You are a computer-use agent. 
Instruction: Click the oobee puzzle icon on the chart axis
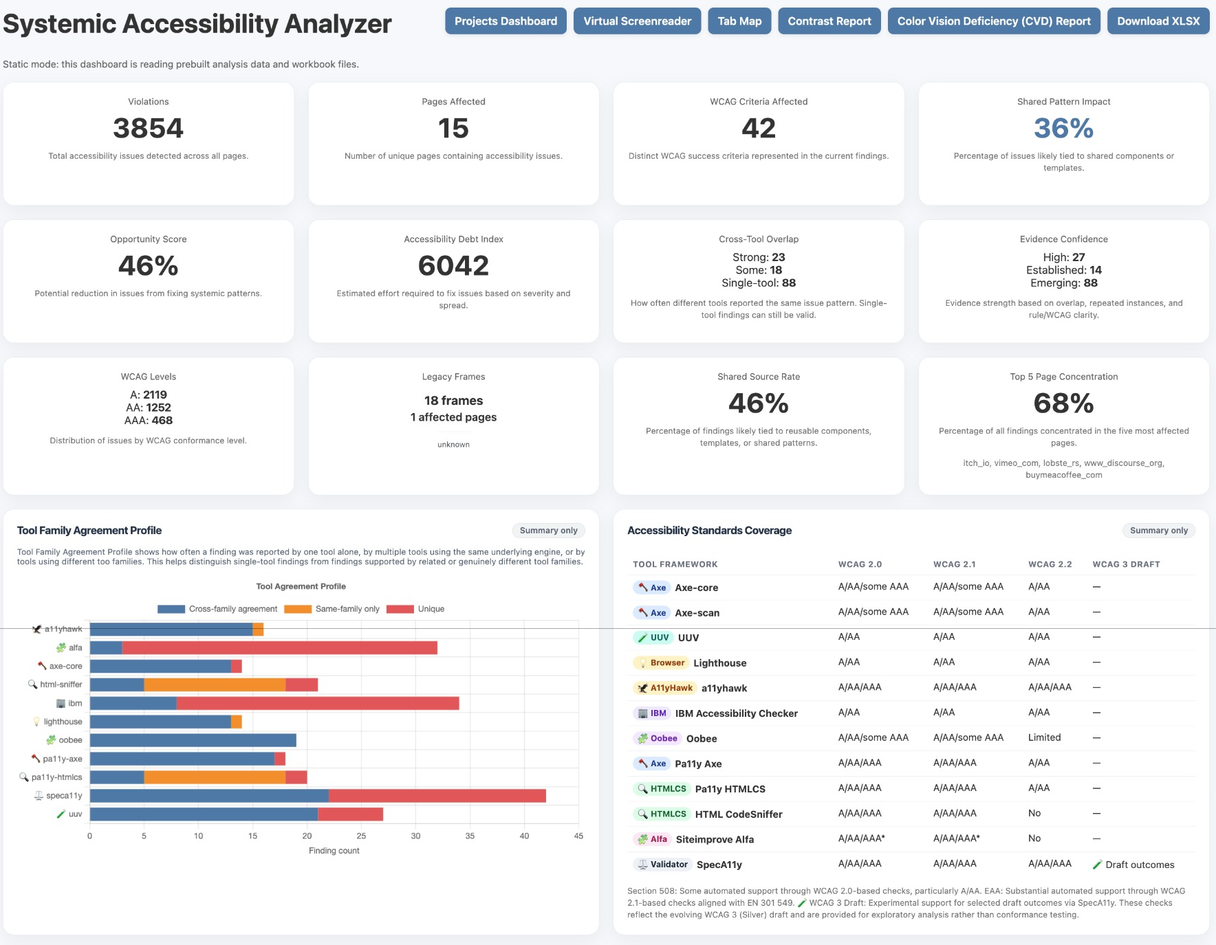pyautogui.click(x=51, y=740)
